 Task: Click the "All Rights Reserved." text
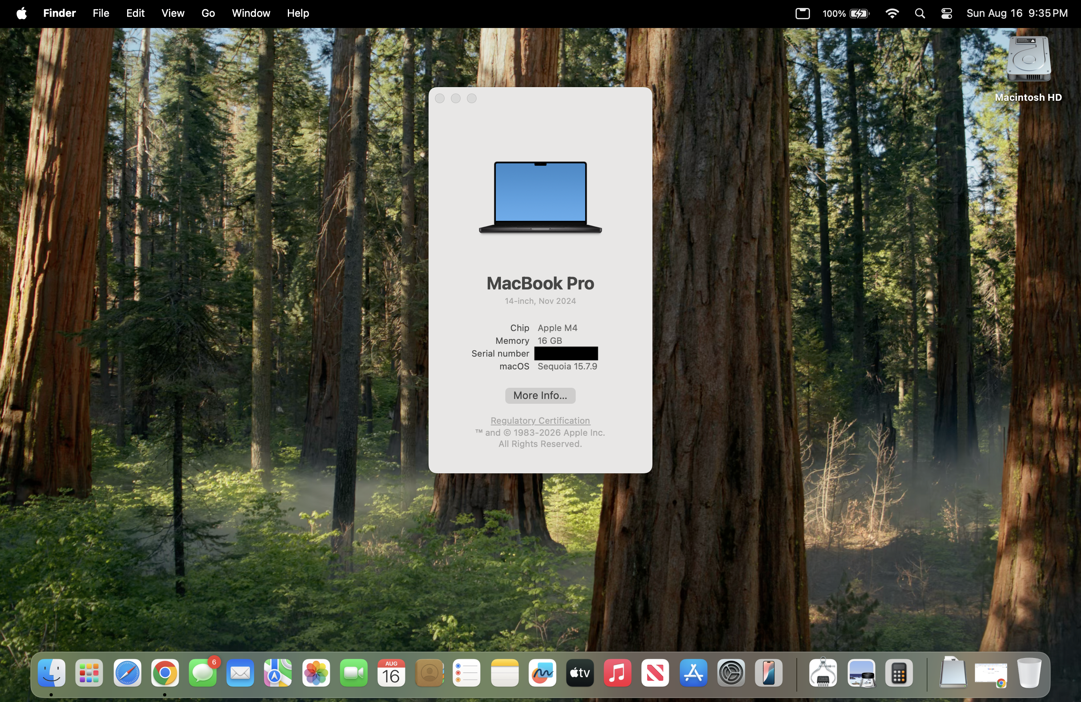tap(540, 444)
